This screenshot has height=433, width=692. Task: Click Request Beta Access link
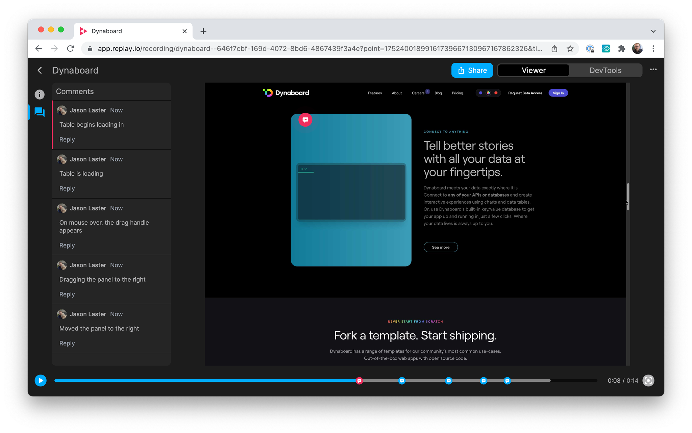[525, 93]
